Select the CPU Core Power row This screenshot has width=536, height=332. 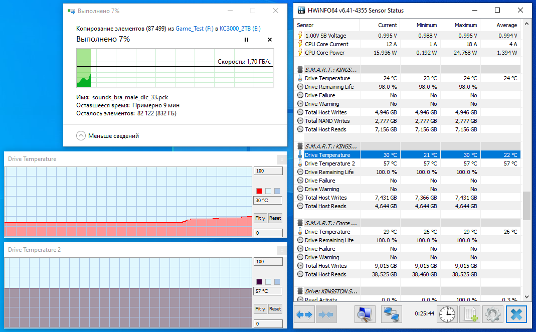[x=408, y=53]
